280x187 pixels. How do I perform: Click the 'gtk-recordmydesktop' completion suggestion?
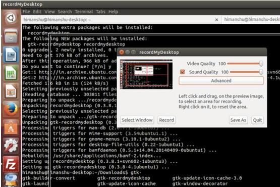point(124,178)
